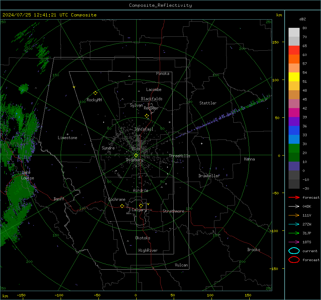
Task: Click the yellow diamond marker near RockyMH
Action: 95,93
